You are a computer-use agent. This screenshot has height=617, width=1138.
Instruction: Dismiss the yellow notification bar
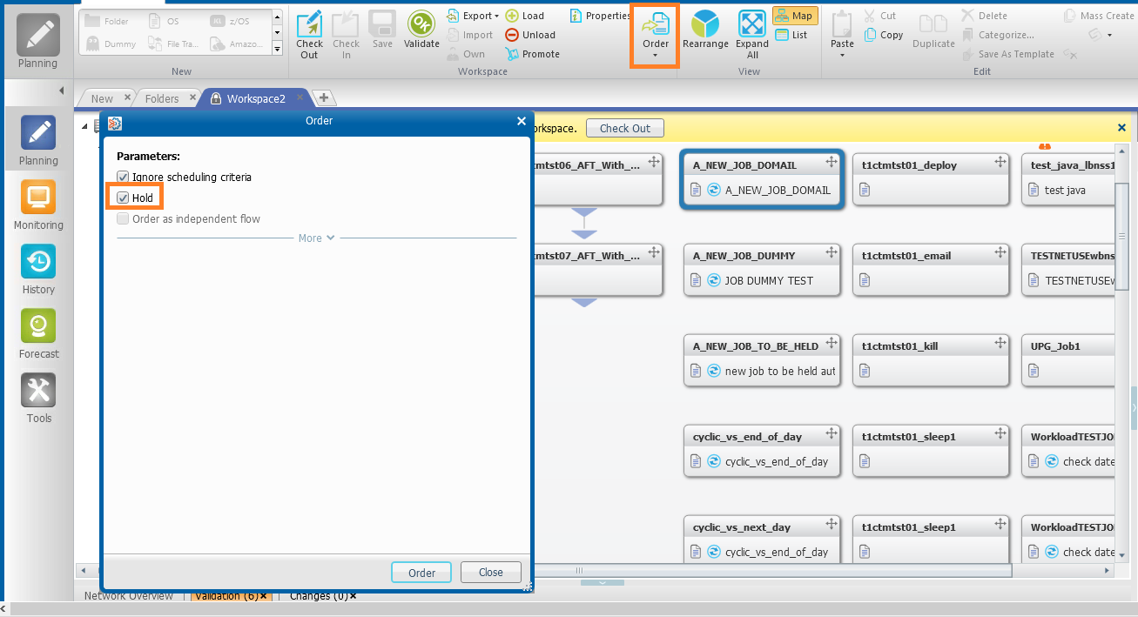point(1121,128)
